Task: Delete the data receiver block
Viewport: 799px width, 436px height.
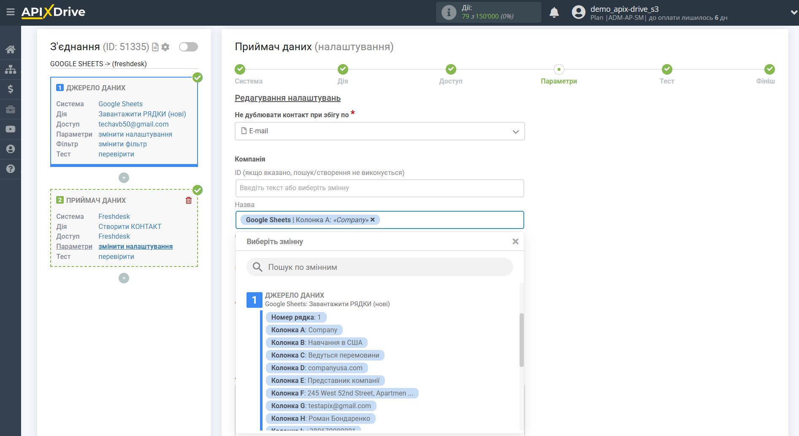Action: pyautogui.click(x=189, y=200)
